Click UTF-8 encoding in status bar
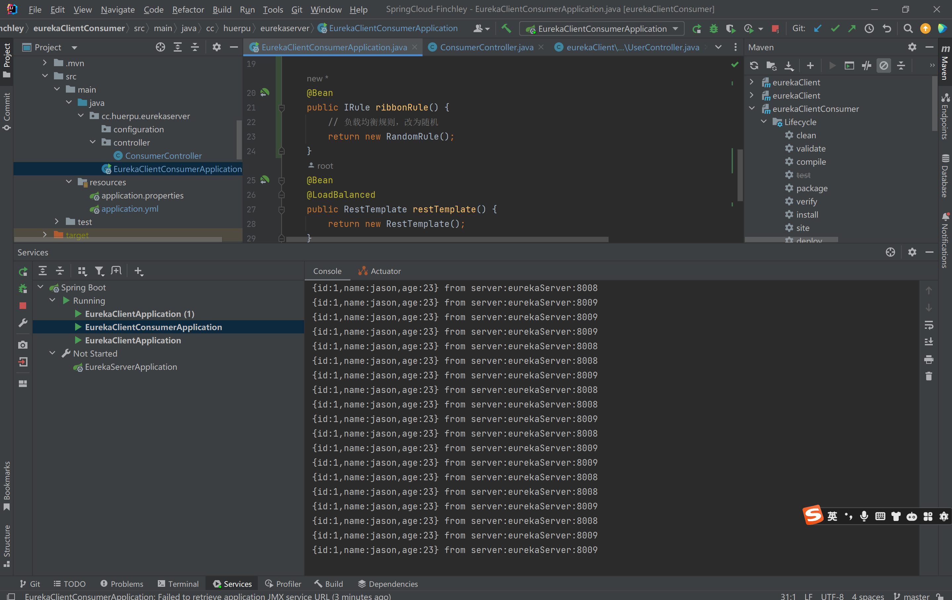Image resolution: width=952 pixels, height=600 pixels. tap(832, 596)
